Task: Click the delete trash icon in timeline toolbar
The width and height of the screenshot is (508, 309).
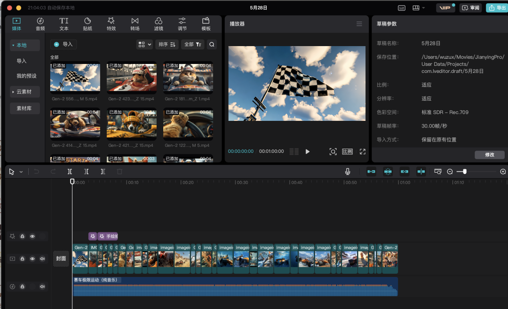Action: (119, 172)
